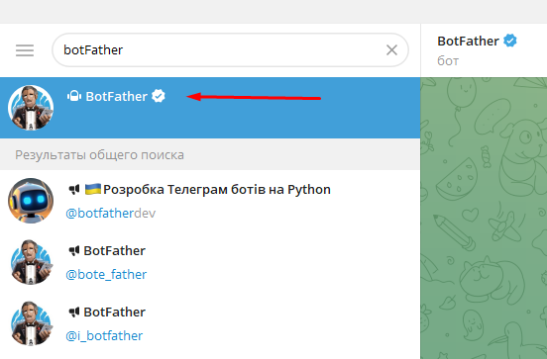Click the @bote_father username
547x359 pixels.
(x=106, y=274)
